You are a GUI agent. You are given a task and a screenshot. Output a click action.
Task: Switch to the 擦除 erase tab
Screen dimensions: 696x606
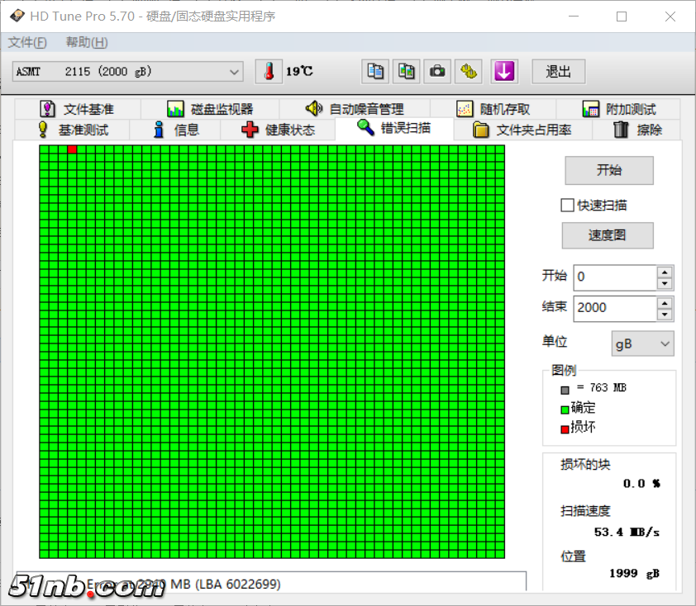click(x=637, y=130)
